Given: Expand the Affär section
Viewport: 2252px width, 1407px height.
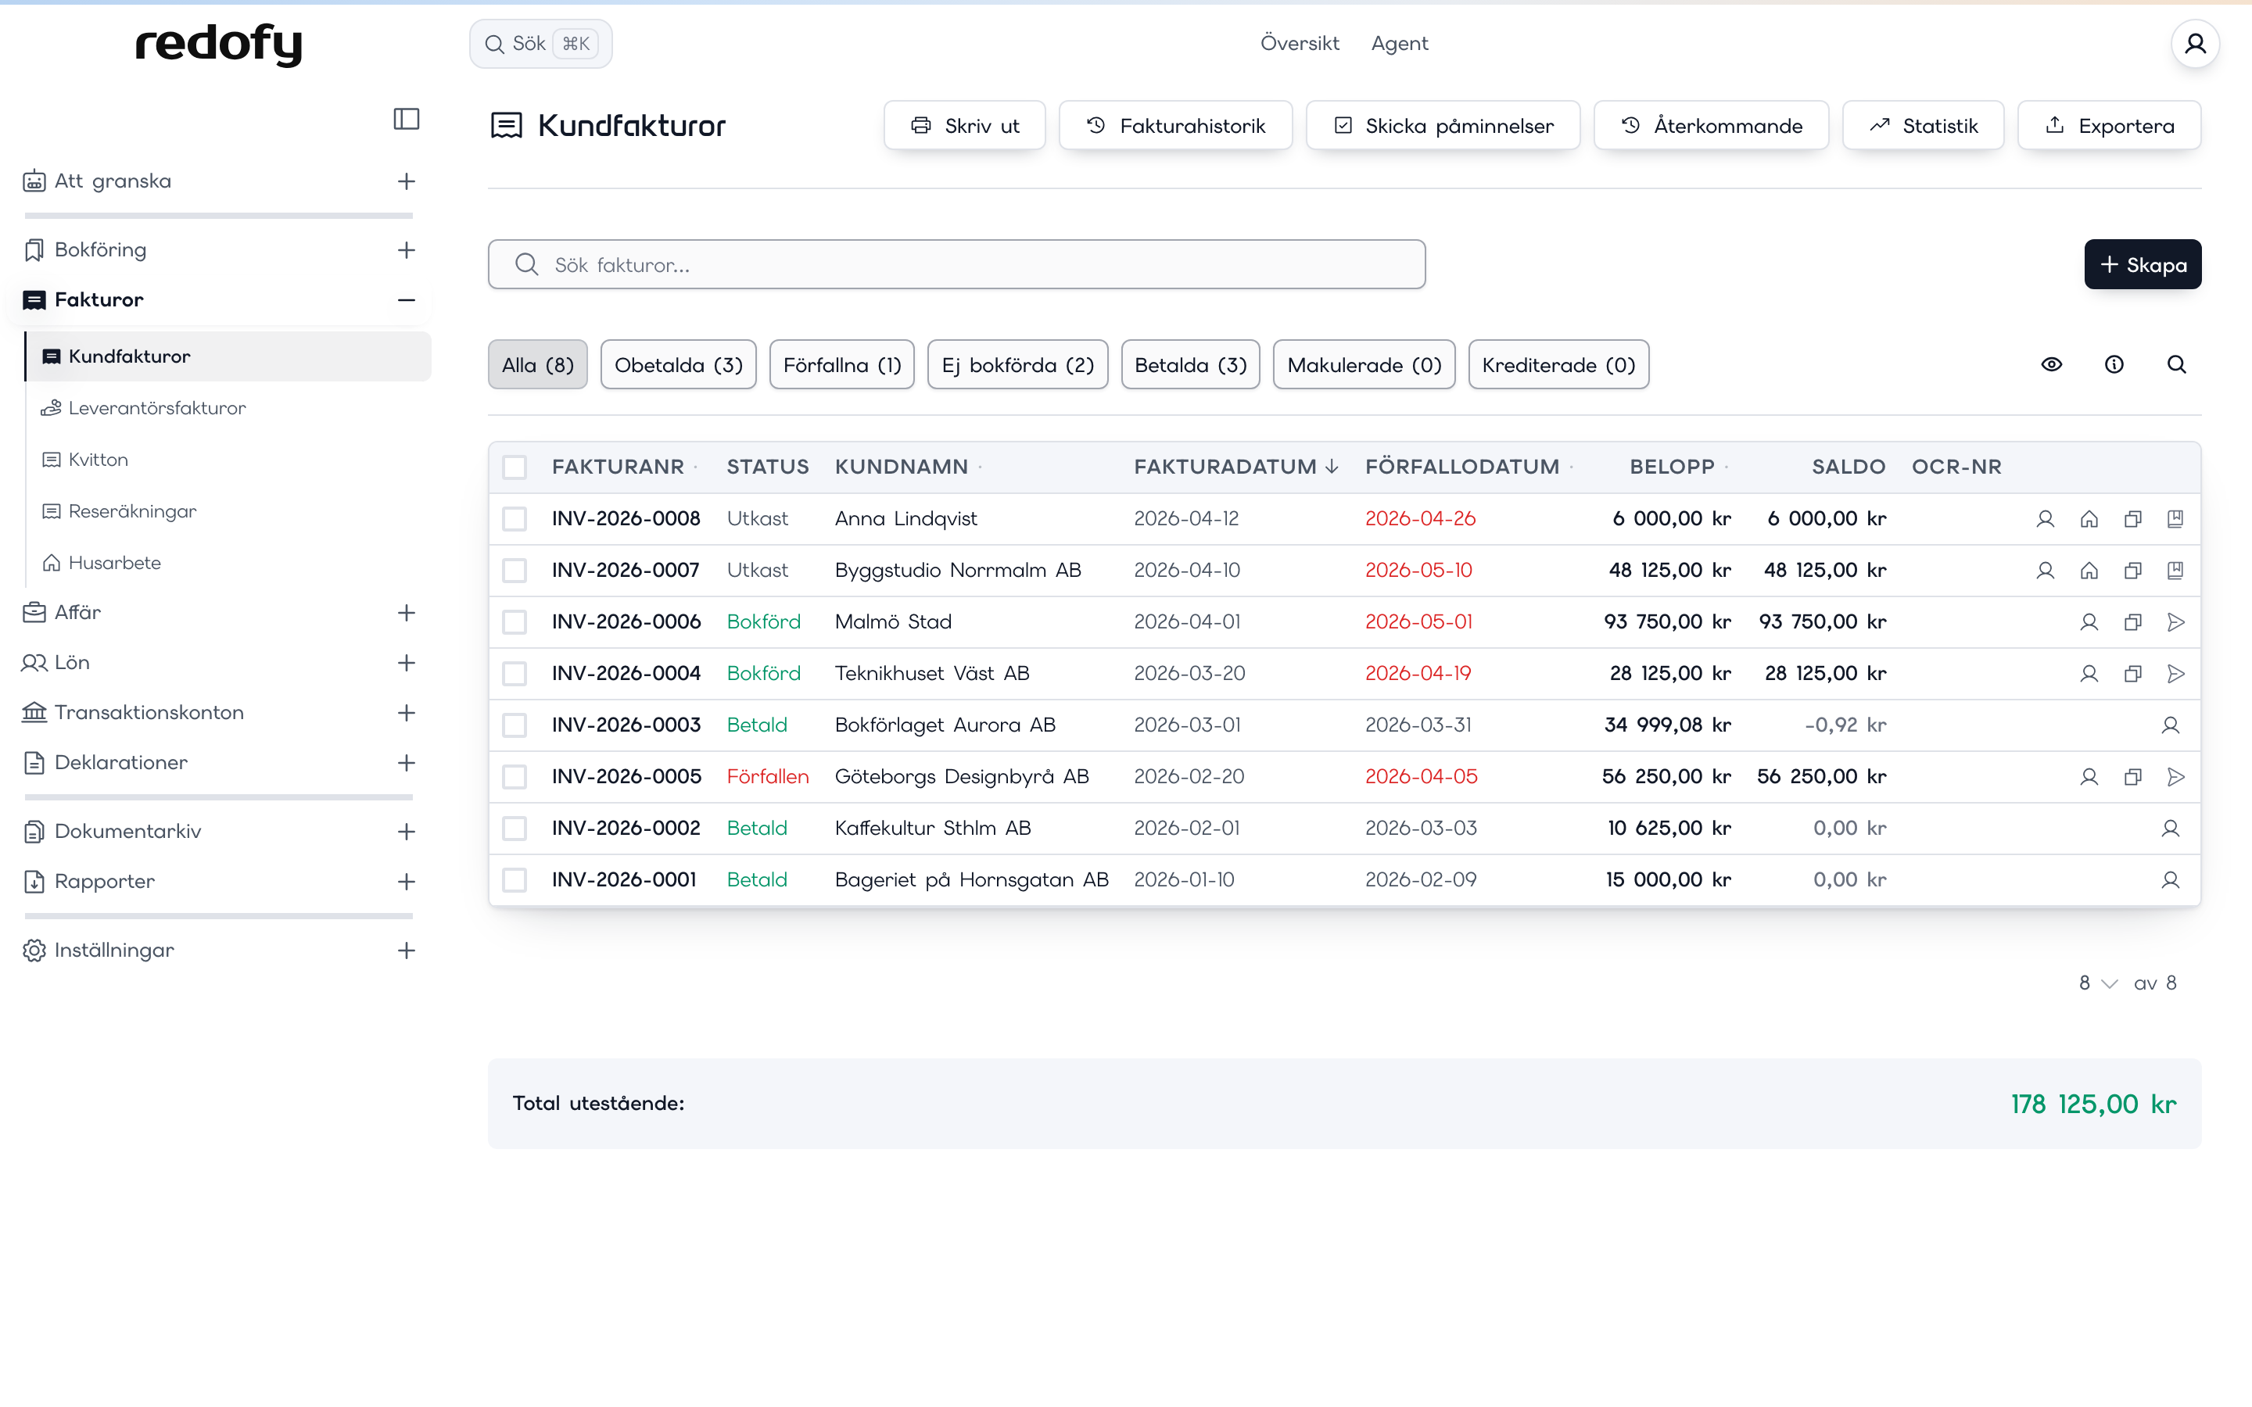Looking at the screenshot, I should (407, 614).
